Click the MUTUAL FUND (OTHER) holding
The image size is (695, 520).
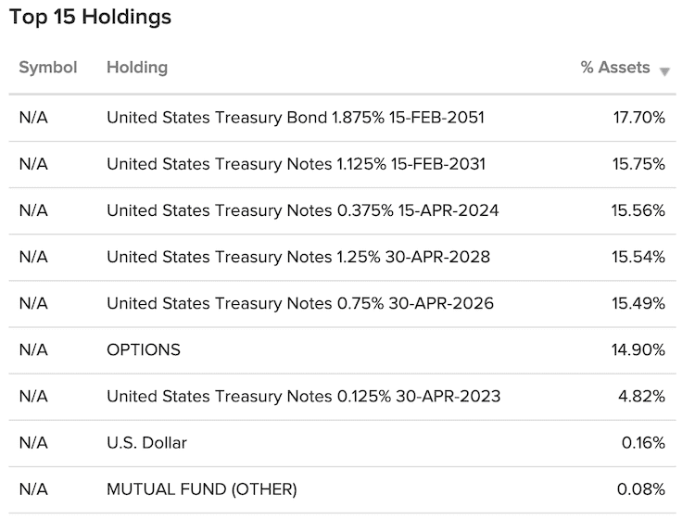pyautogui.click(x=202, y=489)
